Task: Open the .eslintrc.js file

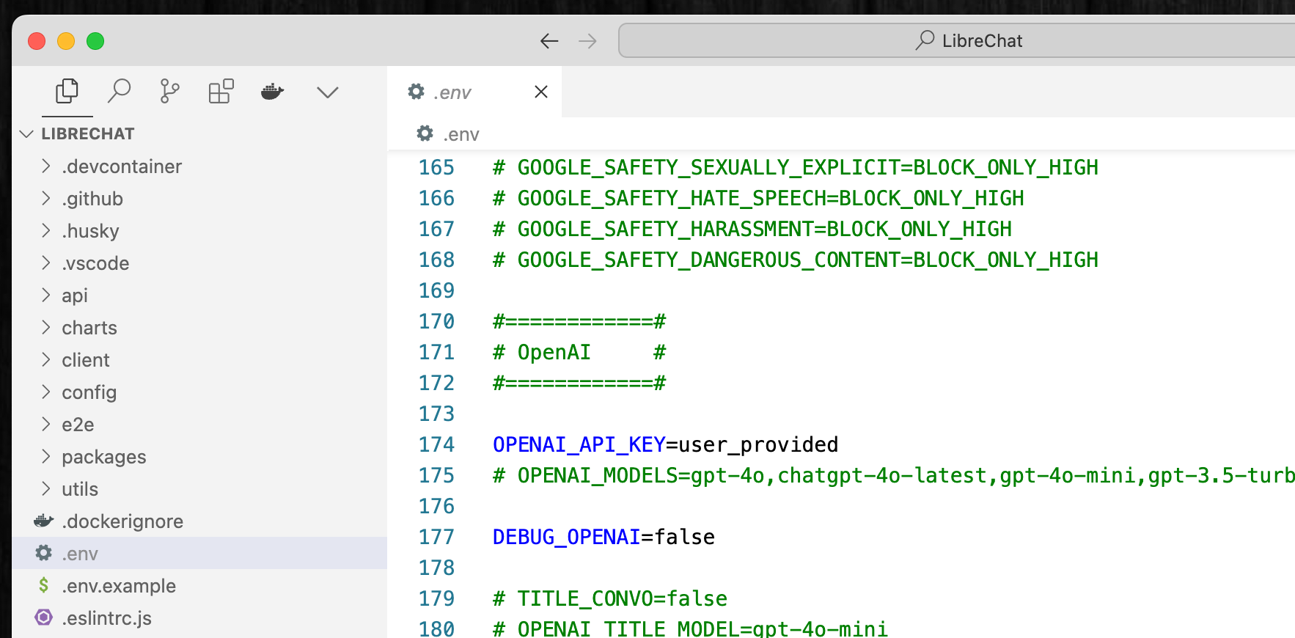Action: (106, 618)
